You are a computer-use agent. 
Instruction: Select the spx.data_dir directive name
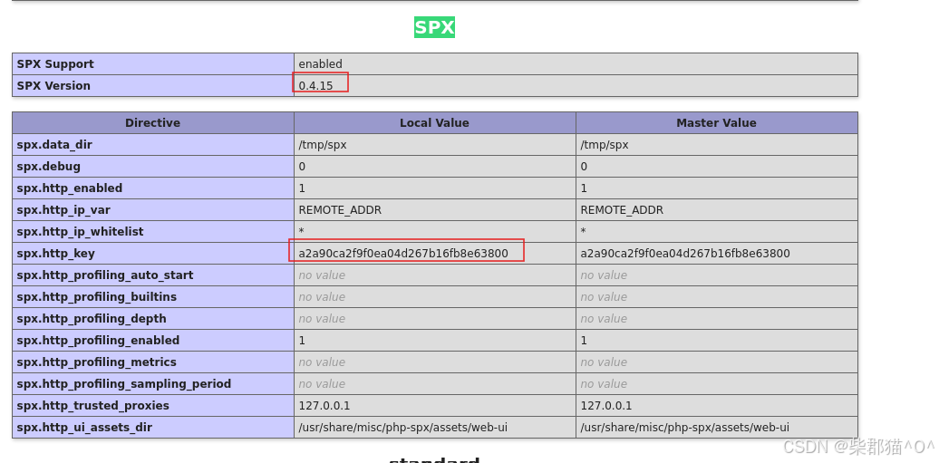pyautogui.click(x=54, y=145)
